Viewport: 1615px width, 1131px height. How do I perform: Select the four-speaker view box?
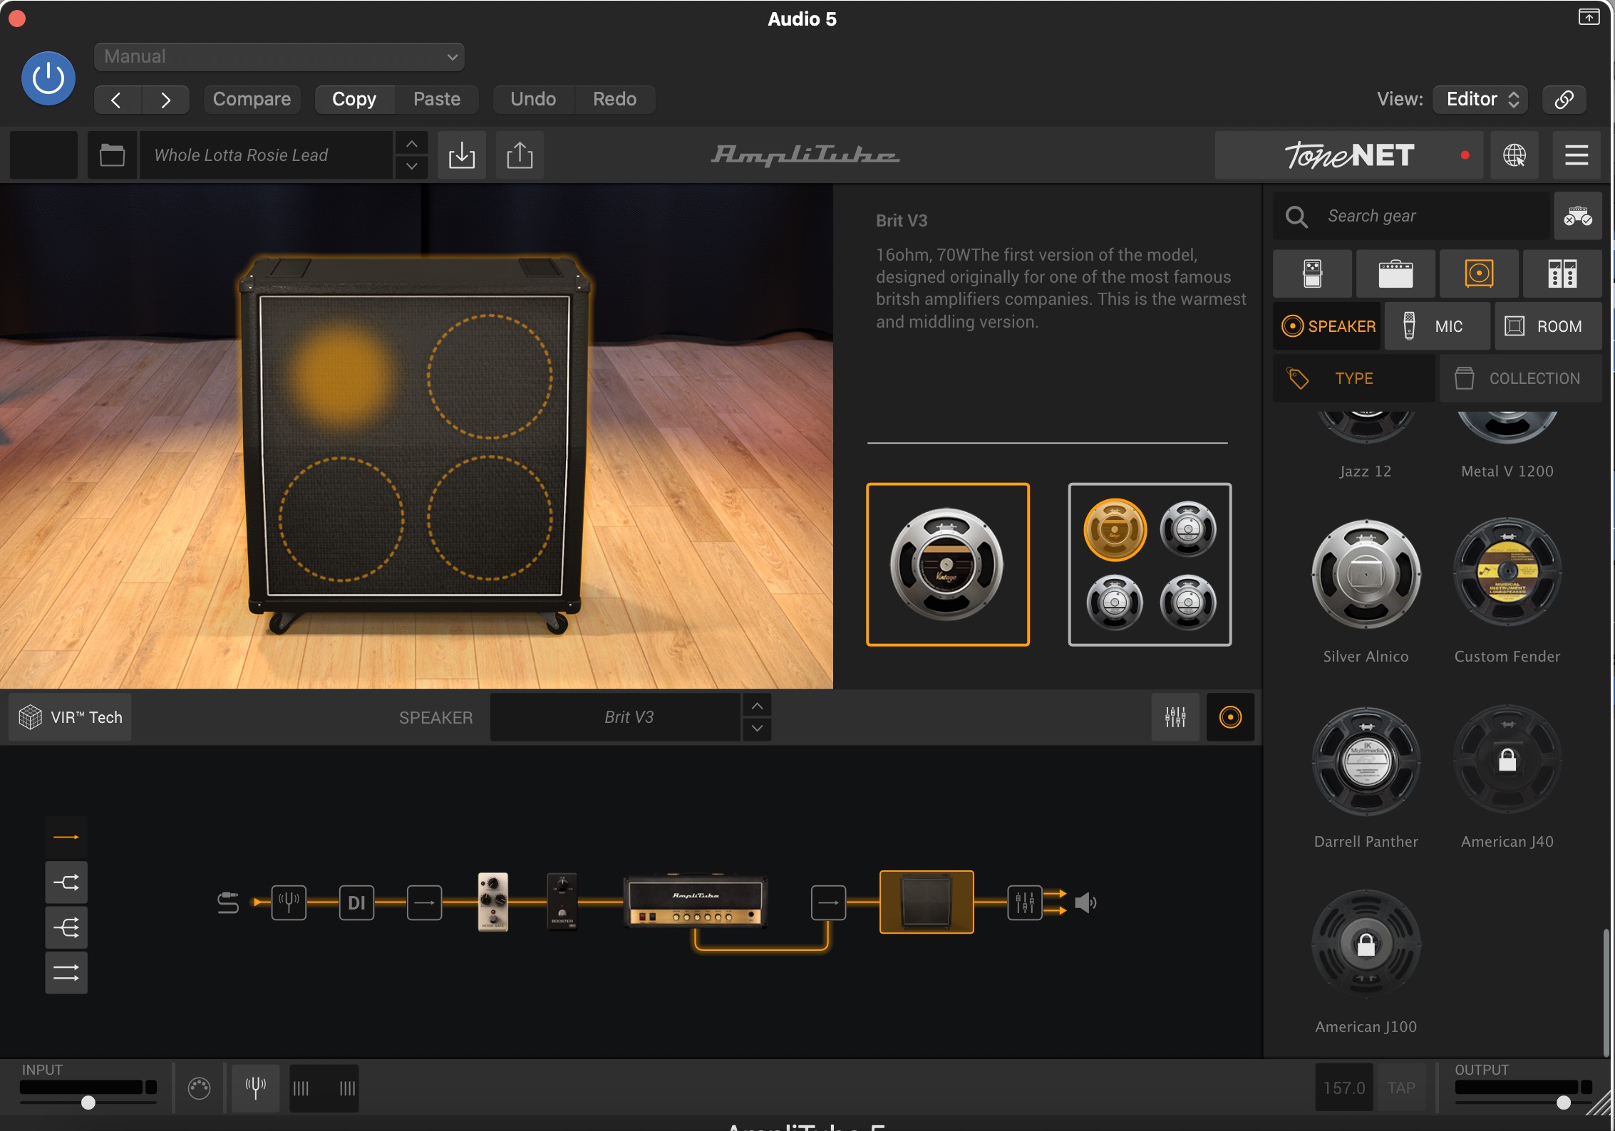(x=1150, y=565)
